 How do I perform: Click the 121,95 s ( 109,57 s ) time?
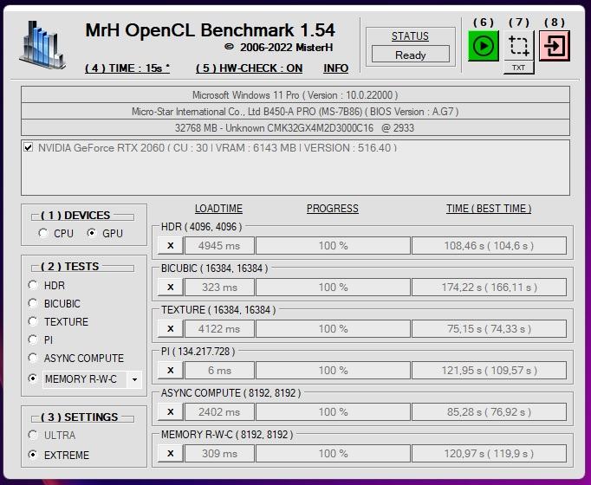(x=489, y=370)
